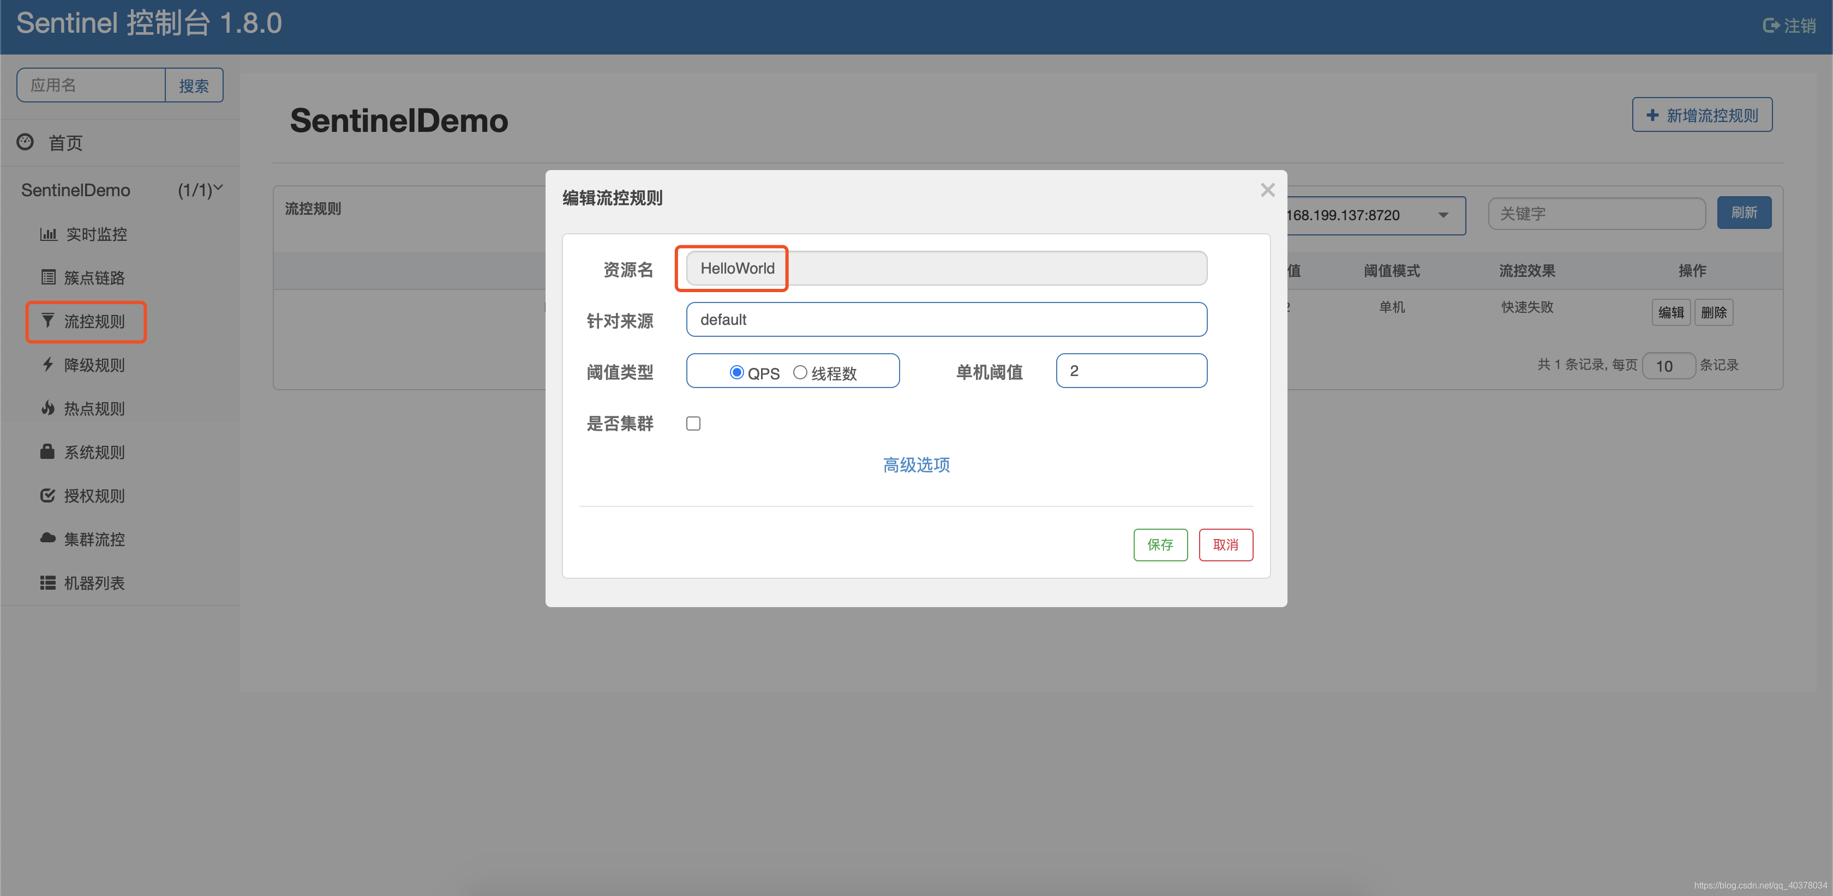Click the 针对来源 default input
1833x896 pixels.
[x=947, y=319]
